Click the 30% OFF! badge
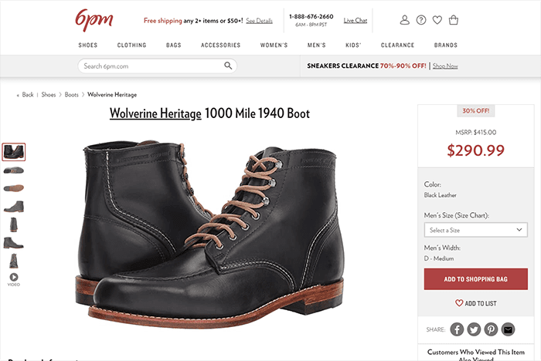541x361 pixels. pyautogui.click(x=476, y=110)
